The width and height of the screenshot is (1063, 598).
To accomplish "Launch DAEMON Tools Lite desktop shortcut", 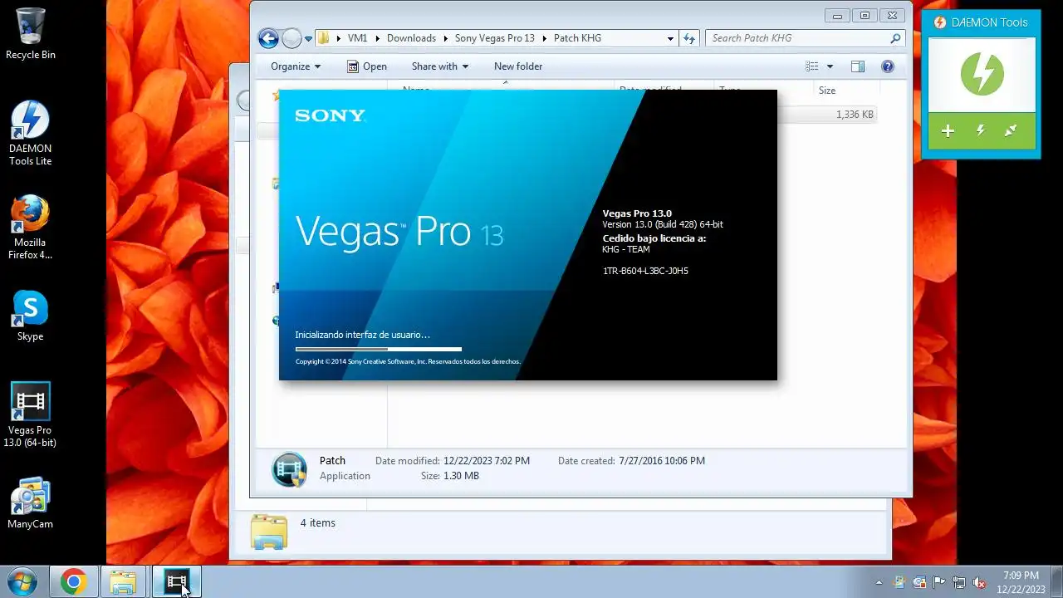I will [31, 133].
